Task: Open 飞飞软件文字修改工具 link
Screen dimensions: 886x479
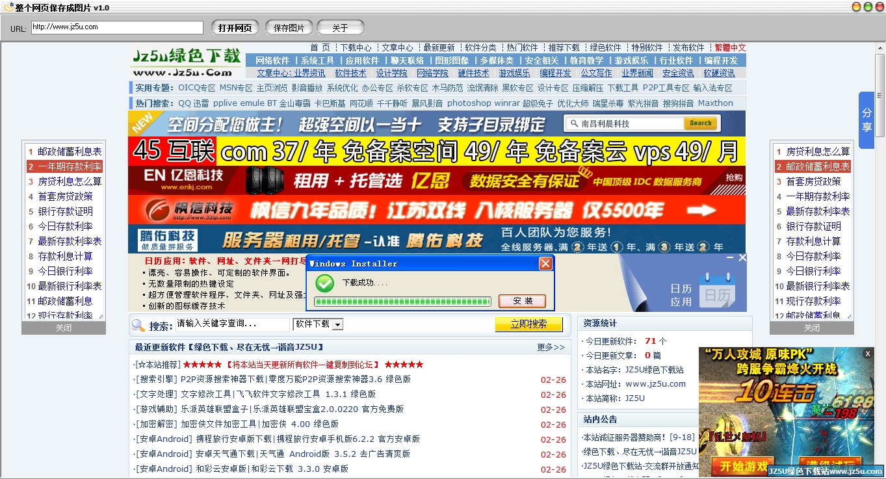Action: coord(278,394)
